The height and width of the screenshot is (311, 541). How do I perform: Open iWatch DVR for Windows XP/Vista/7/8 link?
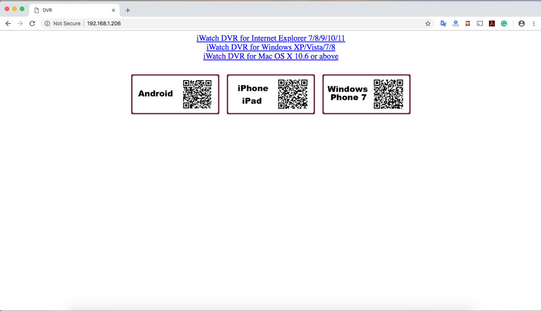pos(270,47)
